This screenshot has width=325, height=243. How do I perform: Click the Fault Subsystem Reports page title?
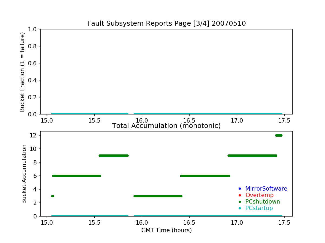point(166,23)
